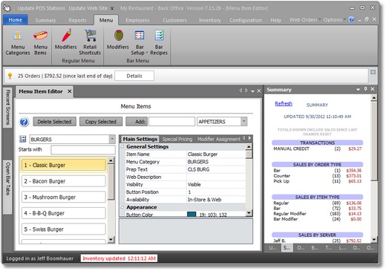The width and height of the screenshot is (386, 271).
Task: Open the Help ribbon tab
Action: (x=275, y=20)
